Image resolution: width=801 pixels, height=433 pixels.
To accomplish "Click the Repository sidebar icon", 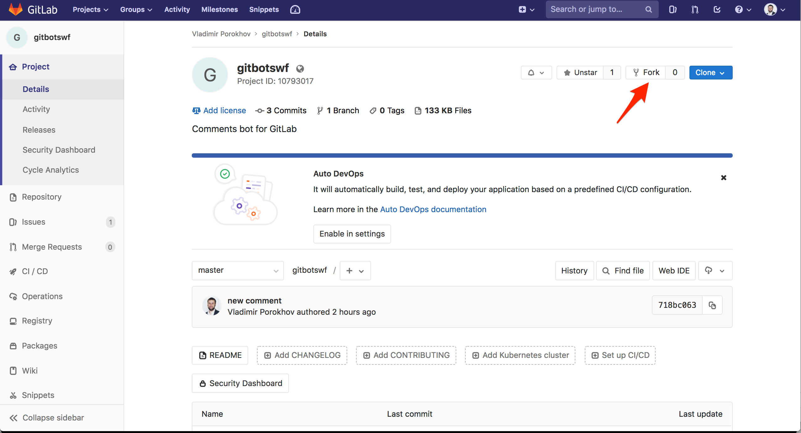I will coord(13,197).
